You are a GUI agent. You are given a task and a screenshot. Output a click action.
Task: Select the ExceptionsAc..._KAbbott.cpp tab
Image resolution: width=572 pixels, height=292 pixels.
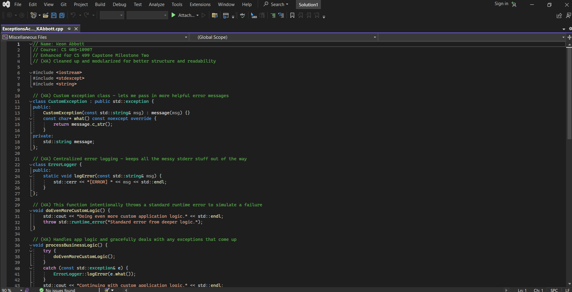tap(33, 29)
